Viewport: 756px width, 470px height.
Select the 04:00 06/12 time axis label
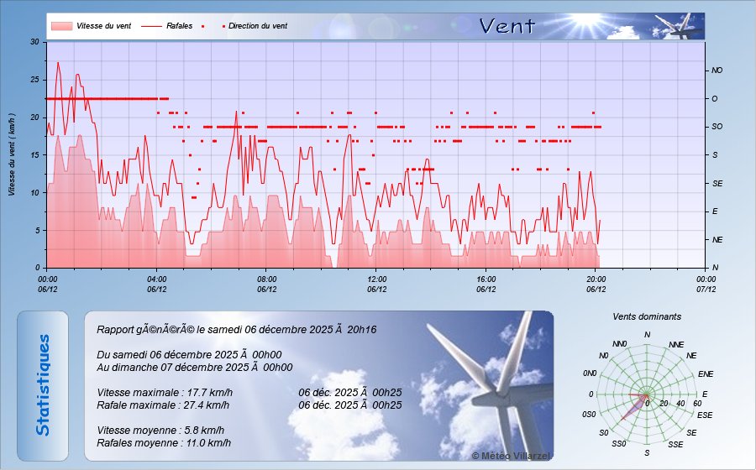(156, 284)
